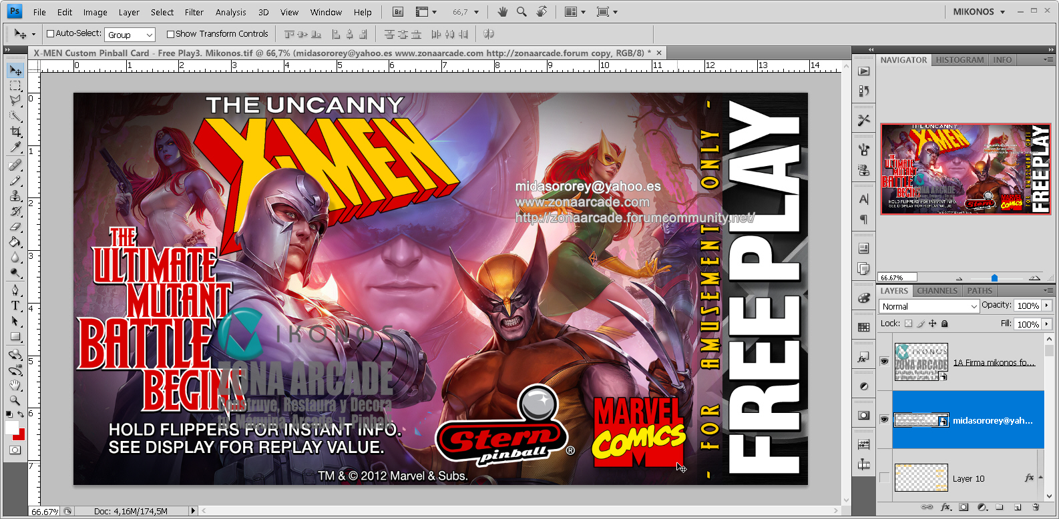Toggle lock image pixels brush icon
The height and width of the screenshot is (519, 1059).
[921, 324]
